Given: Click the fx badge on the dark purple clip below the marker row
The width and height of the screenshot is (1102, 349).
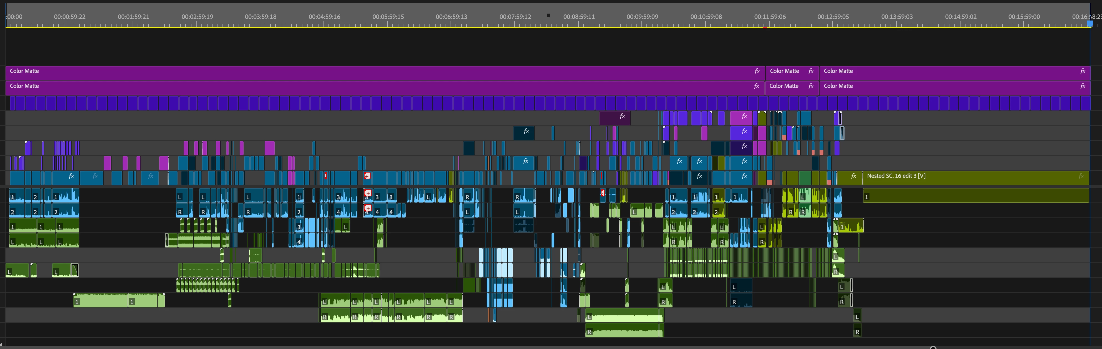Looking at the screenshot, I should [x=623, y=116].
